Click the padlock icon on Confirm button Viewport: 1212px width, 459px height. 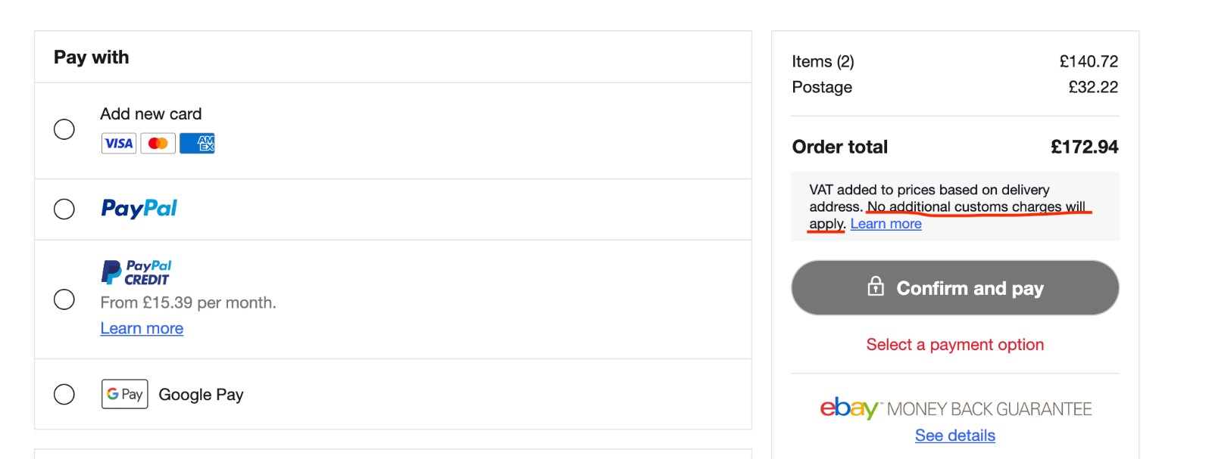876,287
